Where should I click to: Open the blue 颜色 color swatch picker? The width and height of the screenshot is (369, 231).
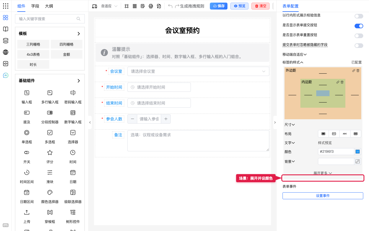tap(358, 152)
